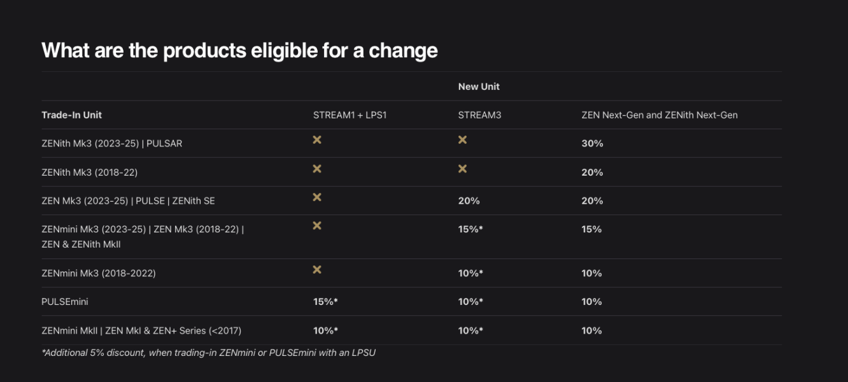Click X icon in ZENmini Mk3 (2018-2022) row
The height and width of the screenshot is (382, 848).
tap(317, 269)
